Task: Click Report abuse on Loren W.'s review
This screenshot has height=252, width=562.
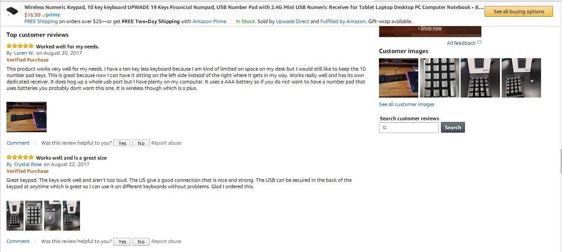Action: (x=166, y=143)
